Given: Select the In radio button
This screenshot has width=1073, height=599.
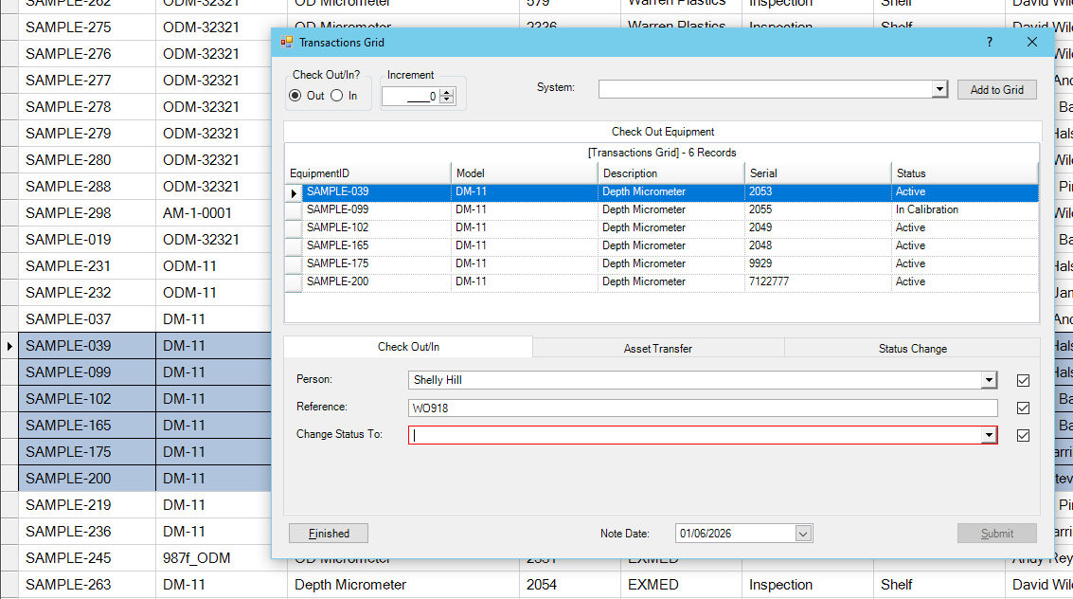Looking at the screenshot, I should [x=337, y=96].
